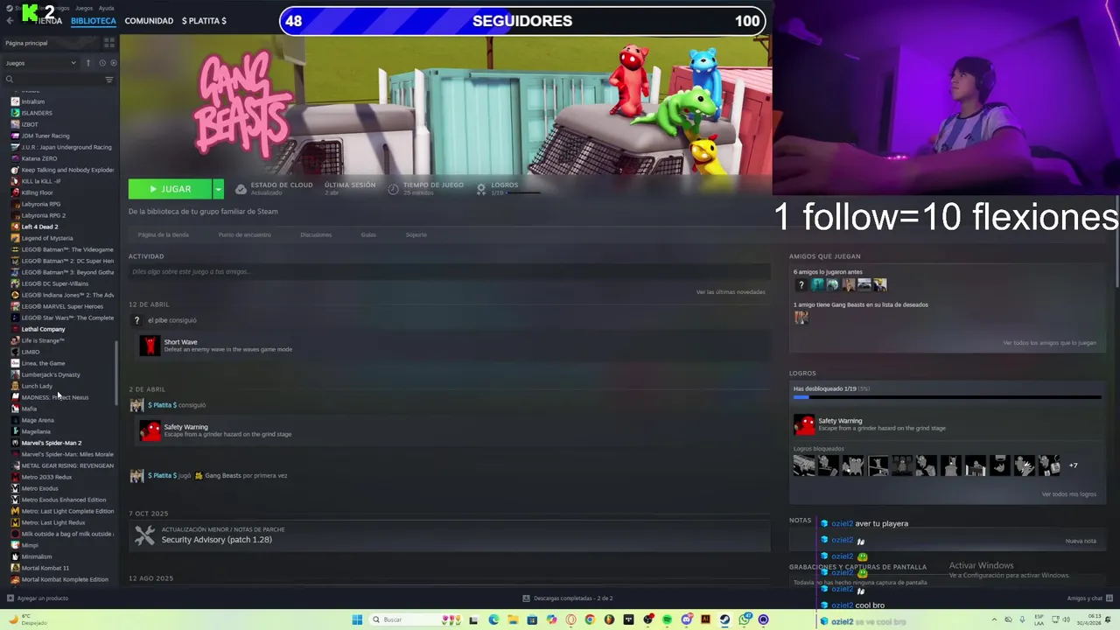Click Ver todos mis logros link

(x=1068, y=494)
